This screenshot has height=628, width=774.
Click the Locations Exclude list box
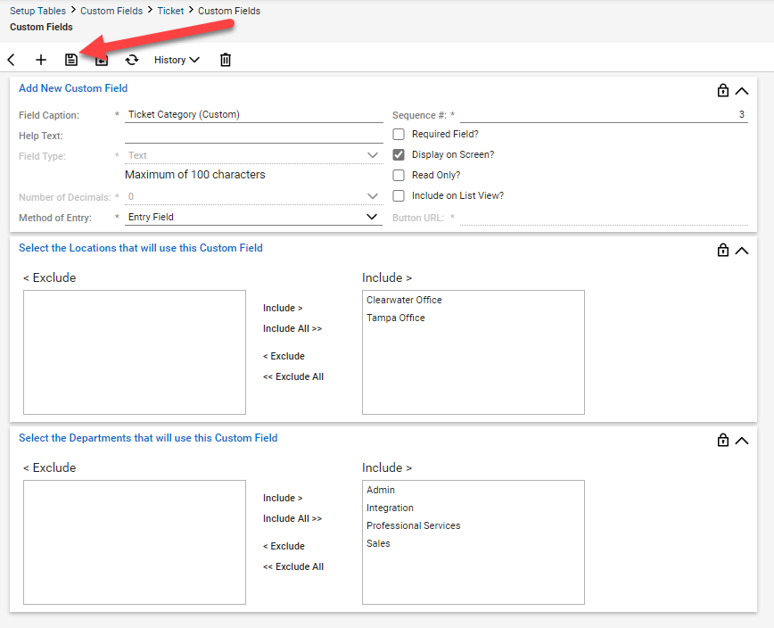(135, 352)
